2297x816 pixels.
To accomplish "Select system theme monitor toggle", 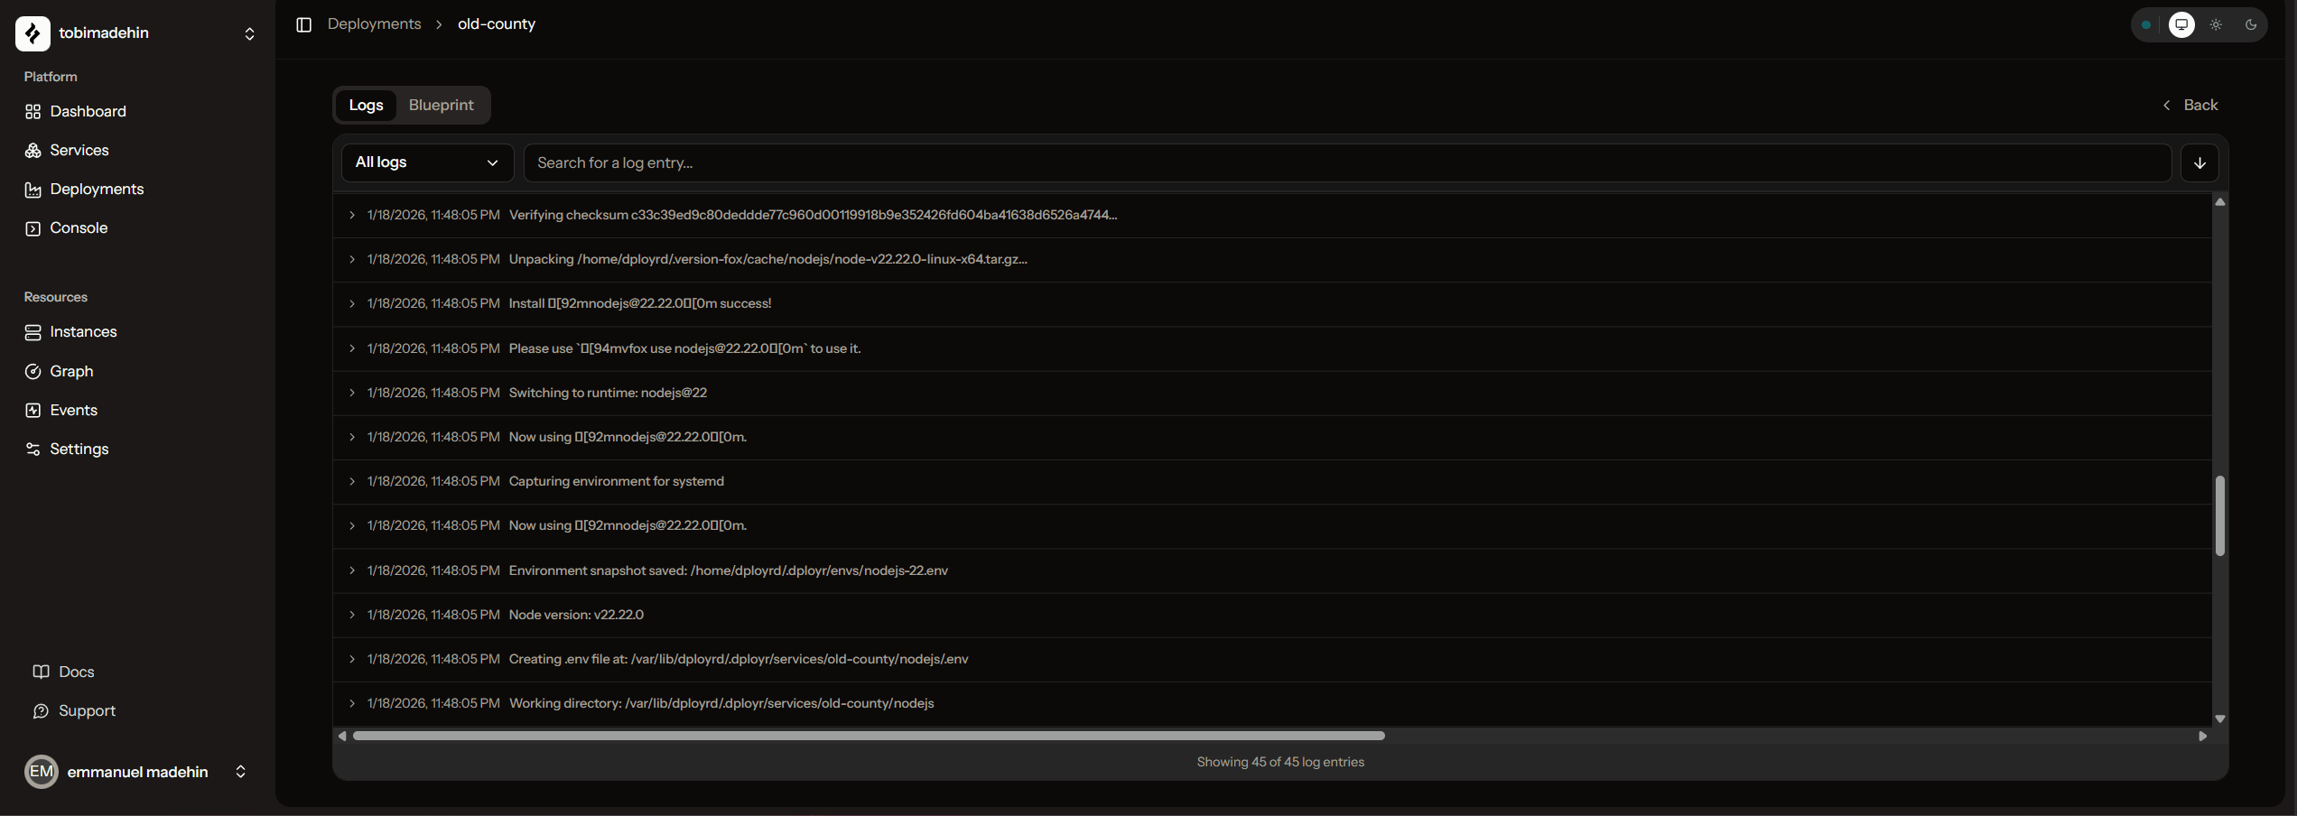I will pyautogui.click(x=2181, y=25).
